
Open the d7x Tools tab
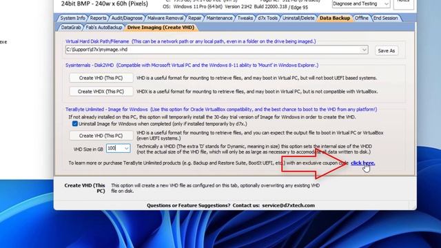pos(267,18)
